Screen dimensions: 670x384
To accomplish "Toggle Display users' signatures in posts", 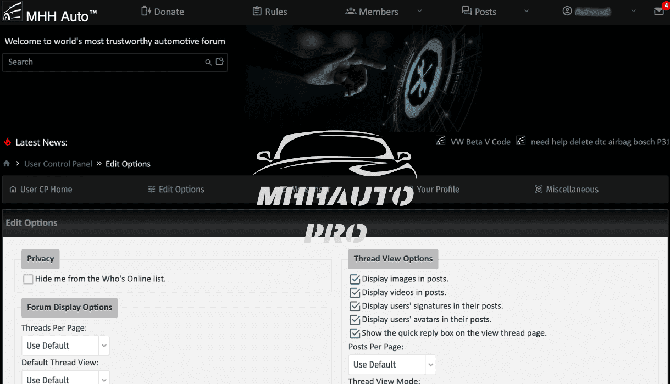I will (x=355, y=306).
